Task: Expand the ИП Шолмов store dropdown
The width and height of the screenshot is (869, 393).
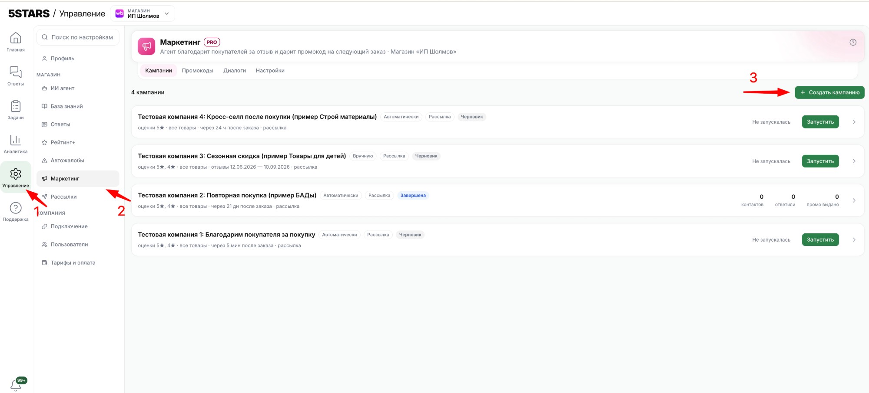Action: [143, 13]
